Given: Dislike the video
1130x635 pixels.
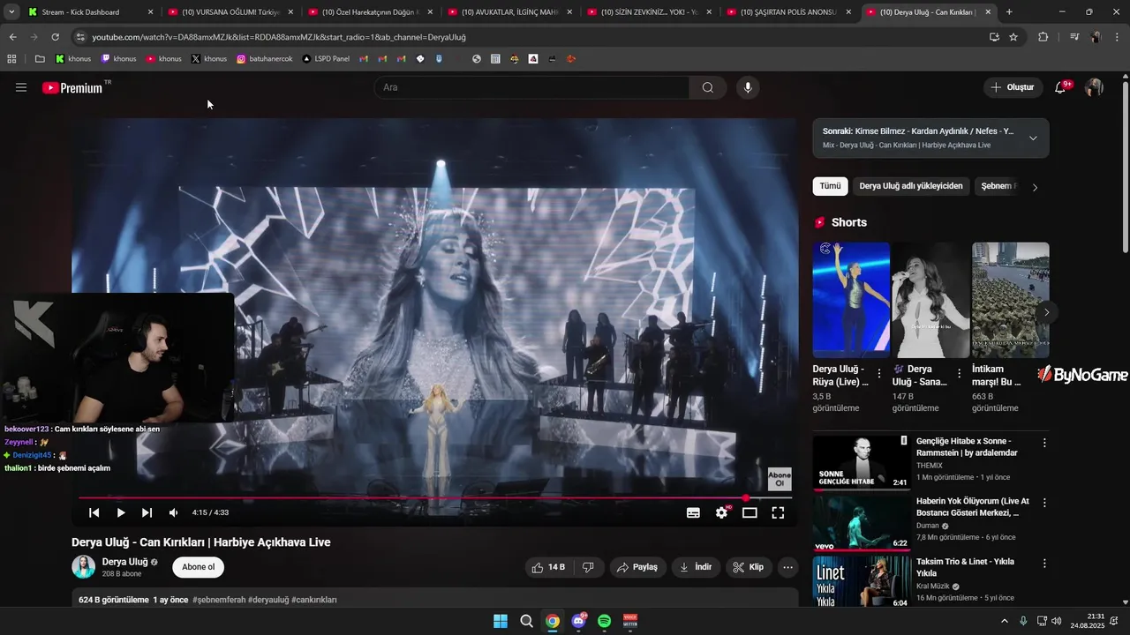Looking at the screenshot, I should tap(588, 567).
